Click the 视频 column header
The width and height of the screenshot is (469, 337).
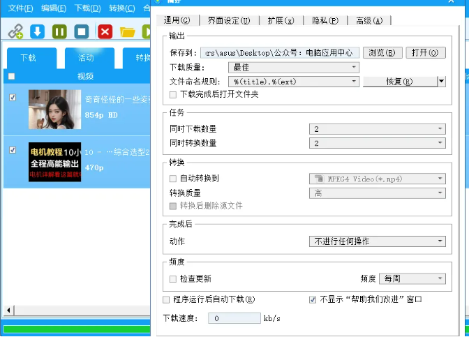(x=85, y=76)
